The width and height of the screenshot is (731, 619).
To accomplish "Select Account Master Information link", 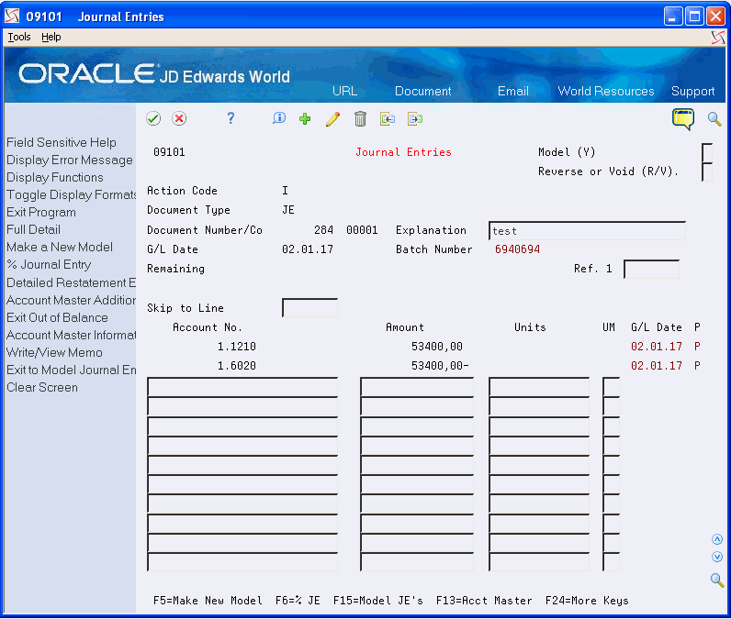I will pyautogui.click(x=71, y=335).
